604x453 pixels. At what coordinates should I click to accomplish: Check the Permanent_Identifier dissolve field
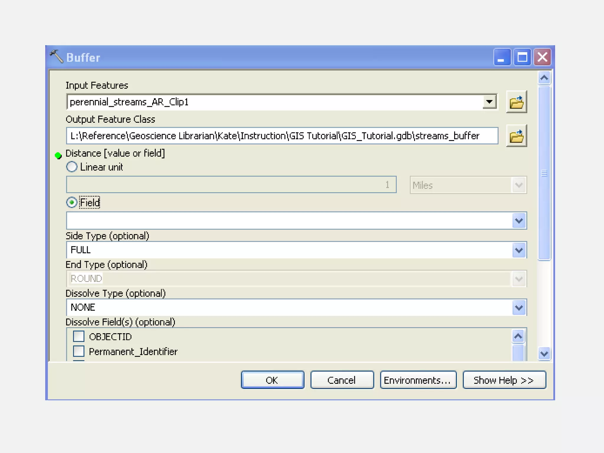pyautogui.click(x=79, y=351)
